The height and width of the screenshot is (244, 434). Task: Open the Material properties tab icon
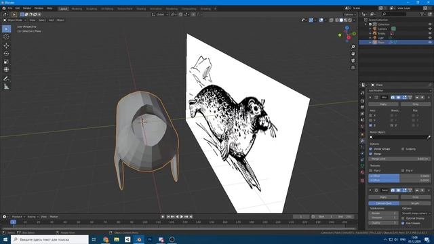tap(362, 172)
